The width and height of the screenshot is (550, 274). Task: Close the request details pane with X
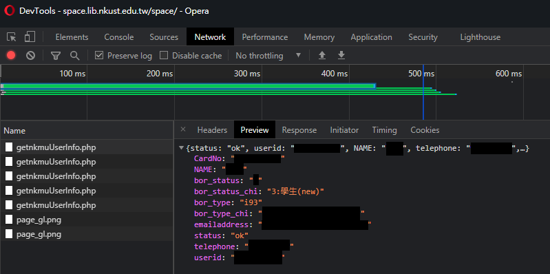tap(182, 129)
